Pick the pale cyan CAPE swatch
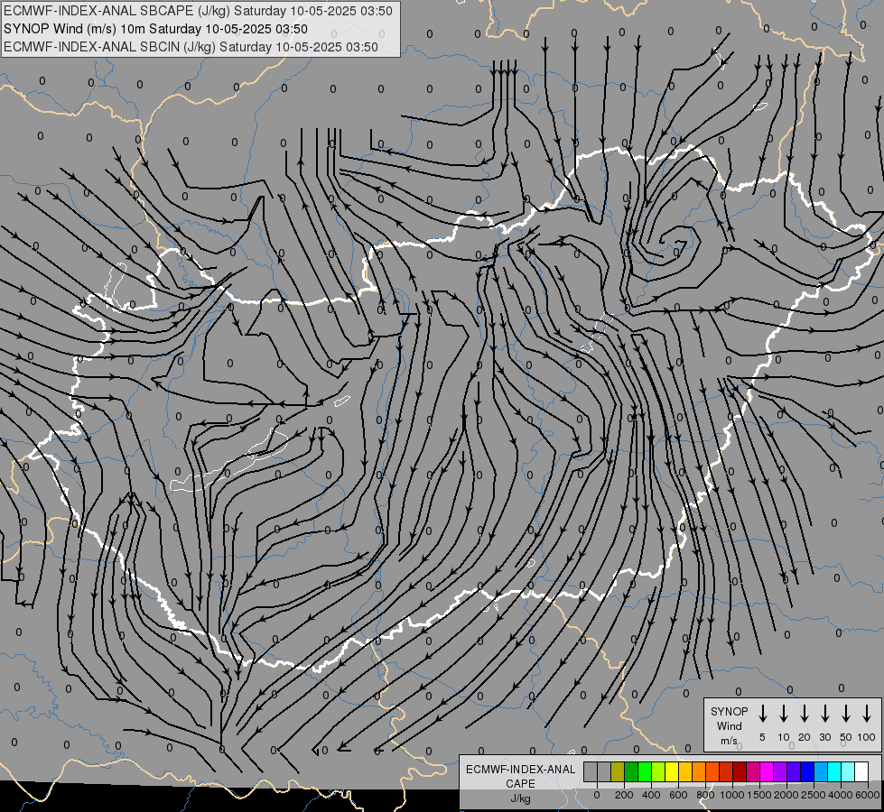 point(847,771)
